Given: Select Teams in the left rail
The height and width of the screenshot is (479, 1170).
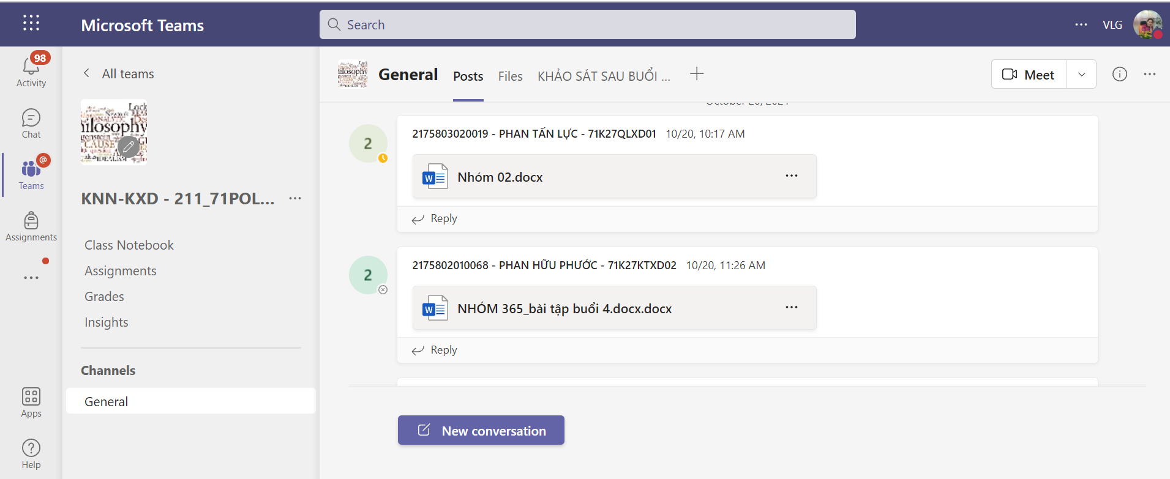Looking at the screenshot, I should (x=31, y=175).
